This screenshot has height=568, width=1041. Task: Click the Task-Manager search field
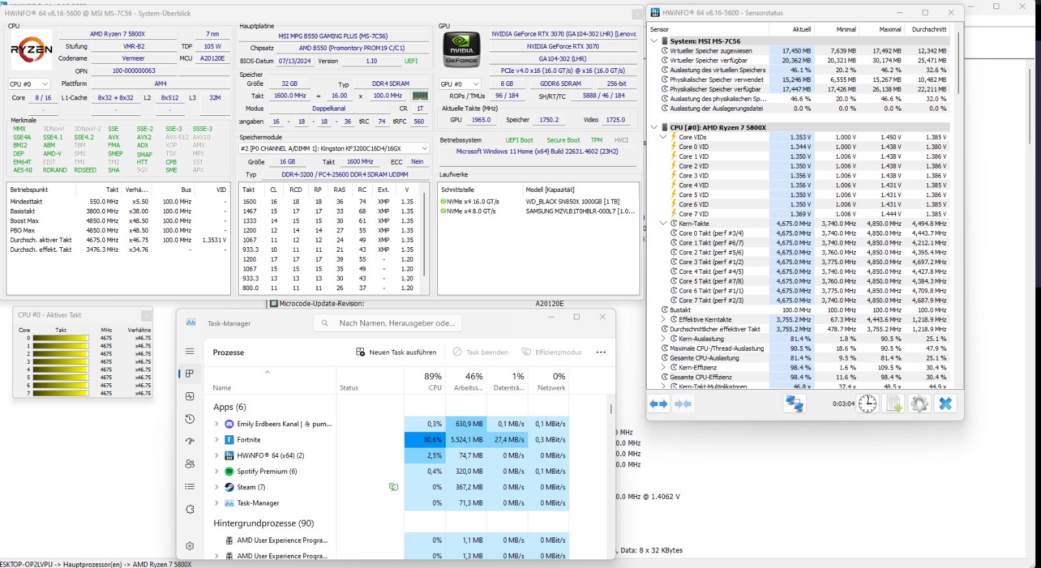388,323
